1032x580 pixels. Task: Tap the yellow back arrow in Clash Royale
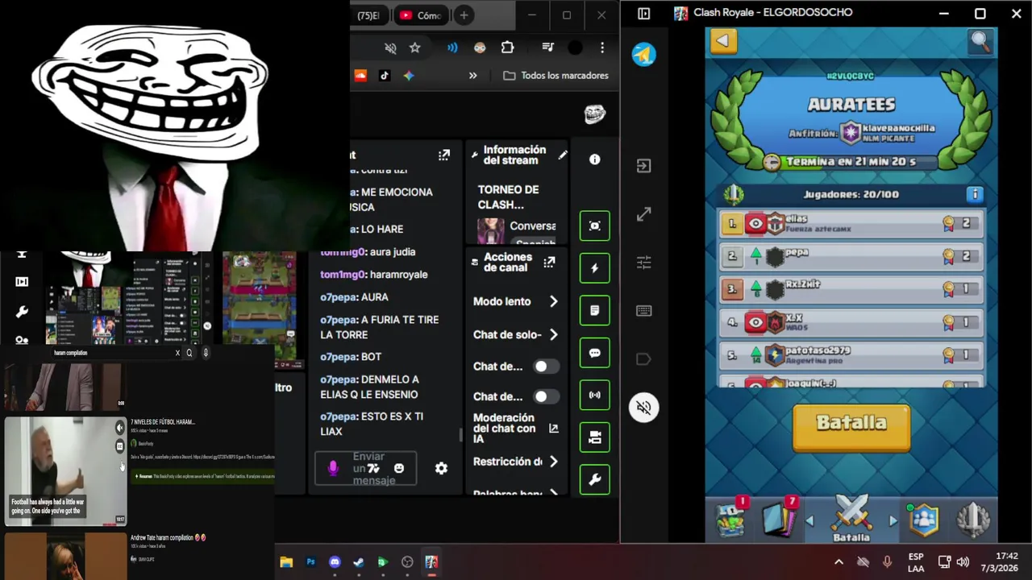coord(723,41)
